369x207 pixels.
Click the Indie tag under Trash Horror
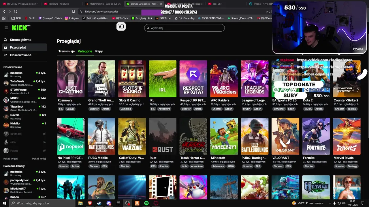pyautogui.click(x=184, y=166)
